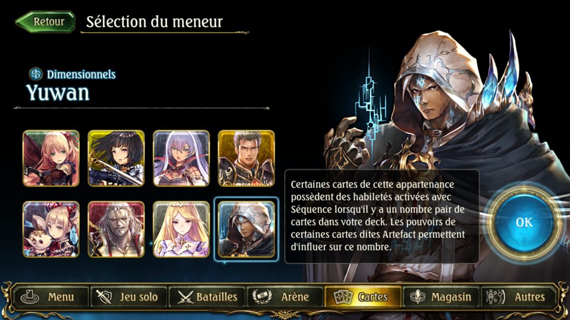Open the Arène tab

285,297
